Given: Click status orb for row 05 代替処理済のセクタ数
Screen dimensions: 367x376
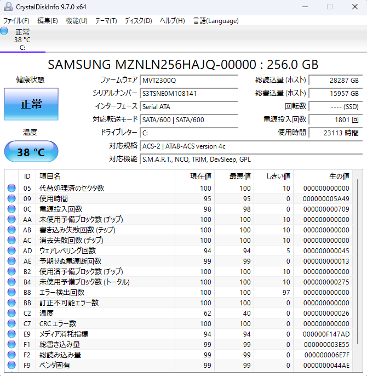Looking at the screenshot, I should pos(12,188).
